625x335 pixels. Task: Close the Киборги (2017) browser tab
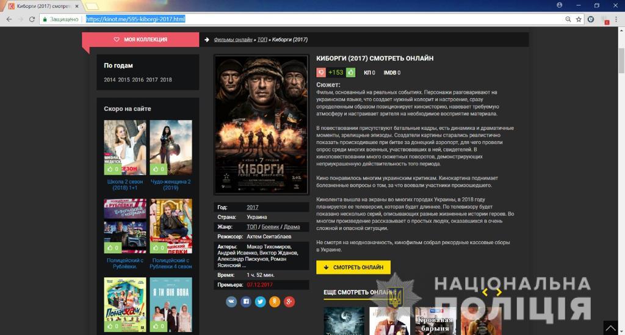(x=77, y=6)
